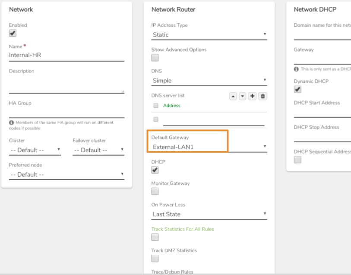Move DNS server down with arrow icon
Image resolution: width=351 pixels, height=275 pixels.
point(243,97)
